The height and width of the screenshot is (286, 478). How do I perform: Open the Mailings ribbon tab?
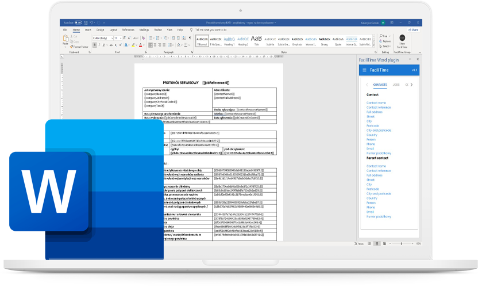(144, 29)
